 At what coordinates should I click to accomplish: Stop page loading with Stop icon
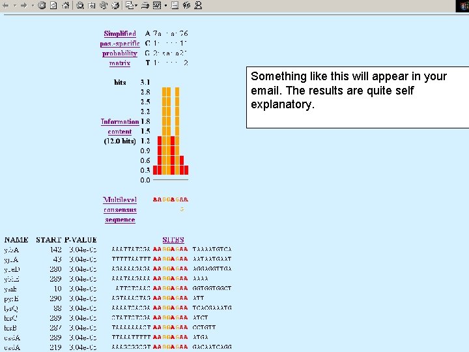point(42,5)
